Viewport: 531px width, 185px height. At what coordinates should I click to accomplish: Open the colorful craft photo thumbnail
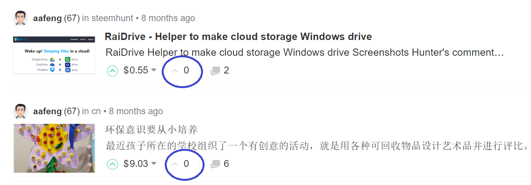(54, 148)
